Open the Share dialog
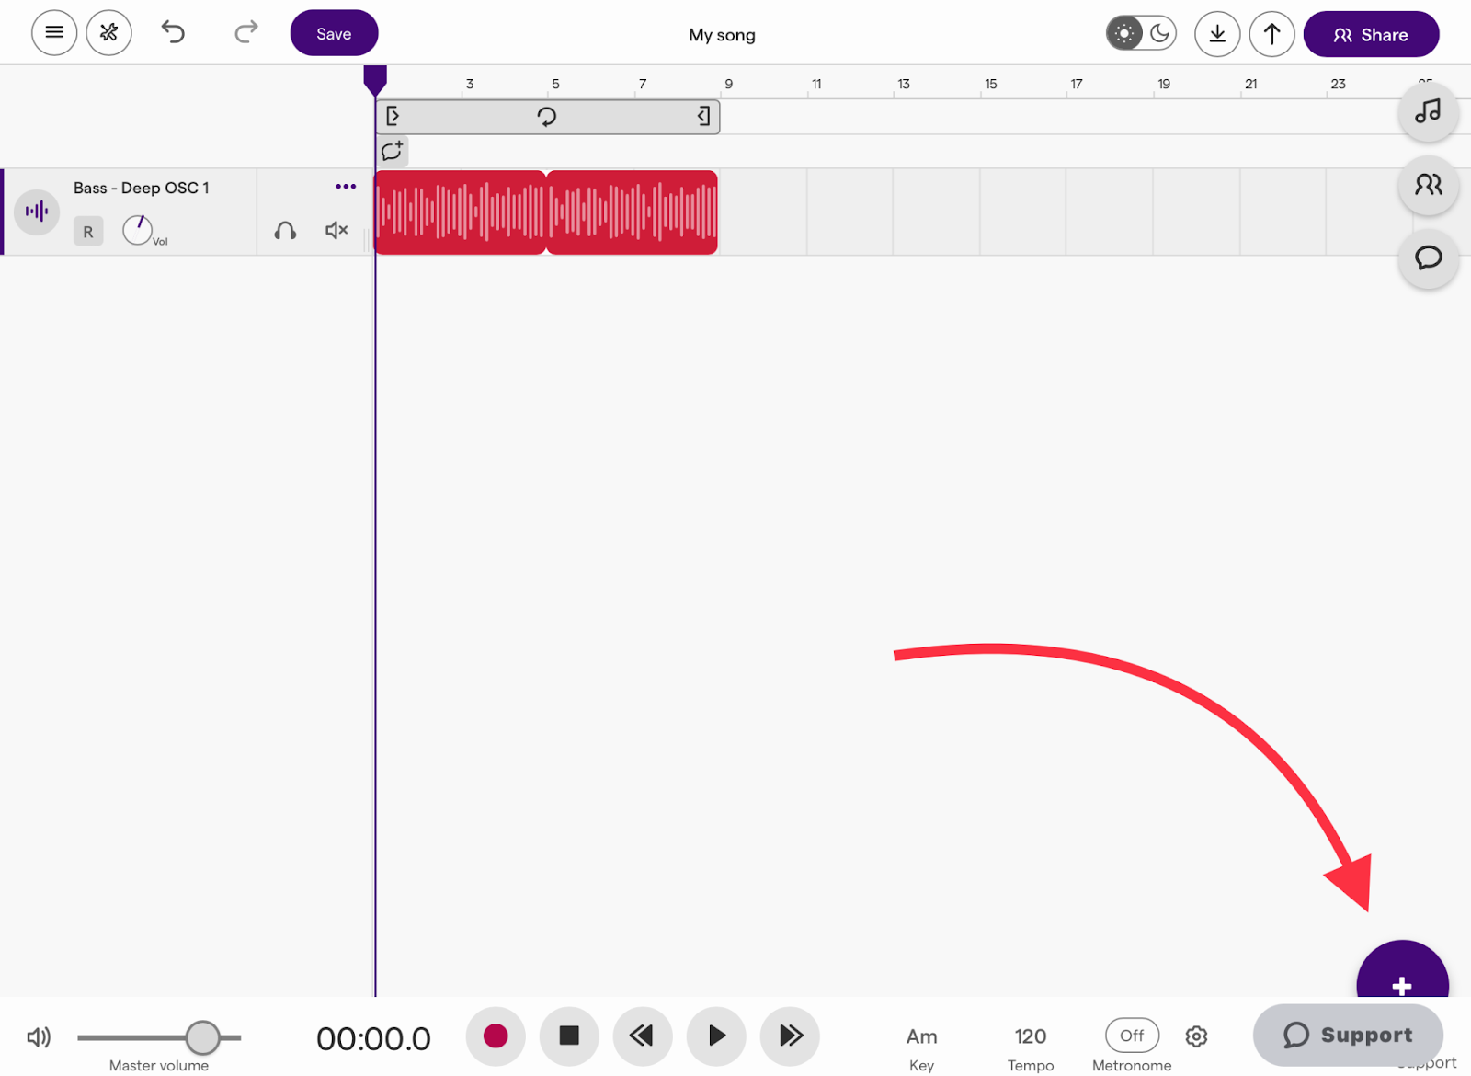The height and width of the screenshot is (1076, 1471). (x=1371, y=34)
